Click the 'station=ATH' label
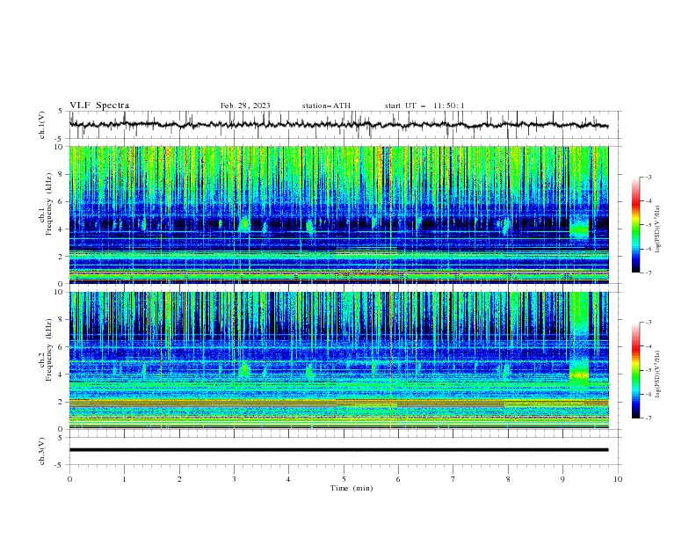Screen dimensions: 696x538 (x=326, y=105)
